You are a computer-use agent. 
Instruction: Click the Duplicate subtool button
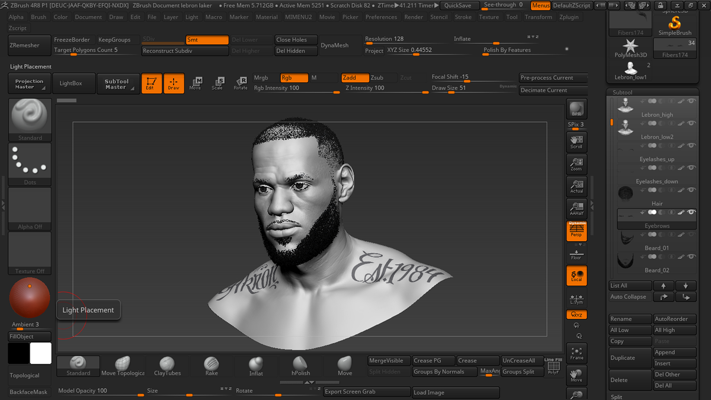click(x=630, y=358)
